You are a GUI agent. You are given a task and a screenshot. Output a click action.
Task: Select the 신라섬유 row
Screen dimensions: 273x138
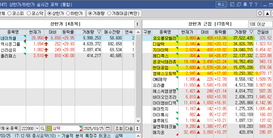(x=67, y=50)
